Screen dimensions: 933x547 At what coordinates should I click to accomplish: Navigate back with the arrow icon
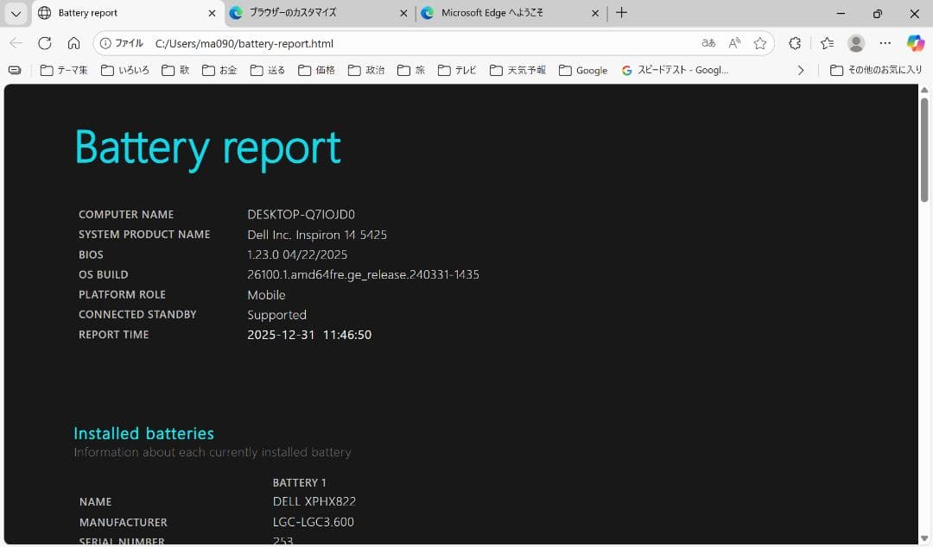(16, 43)
